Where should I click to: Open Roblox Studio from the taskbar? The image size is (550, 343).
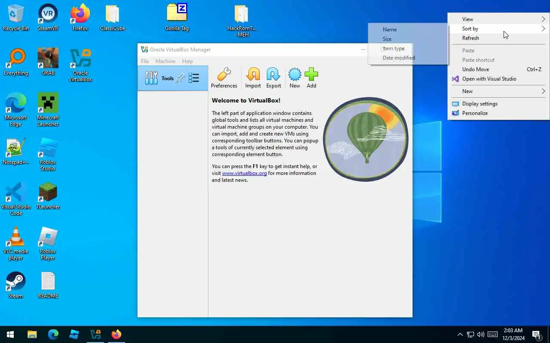[x=74, y=334]
